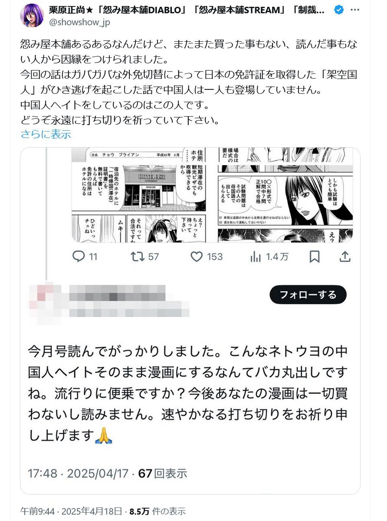Open post timestamp 午前9:44 · 2025年4月18日
Image resolution: width=387 pixels, height=521 pixels.
coord(72,511)
